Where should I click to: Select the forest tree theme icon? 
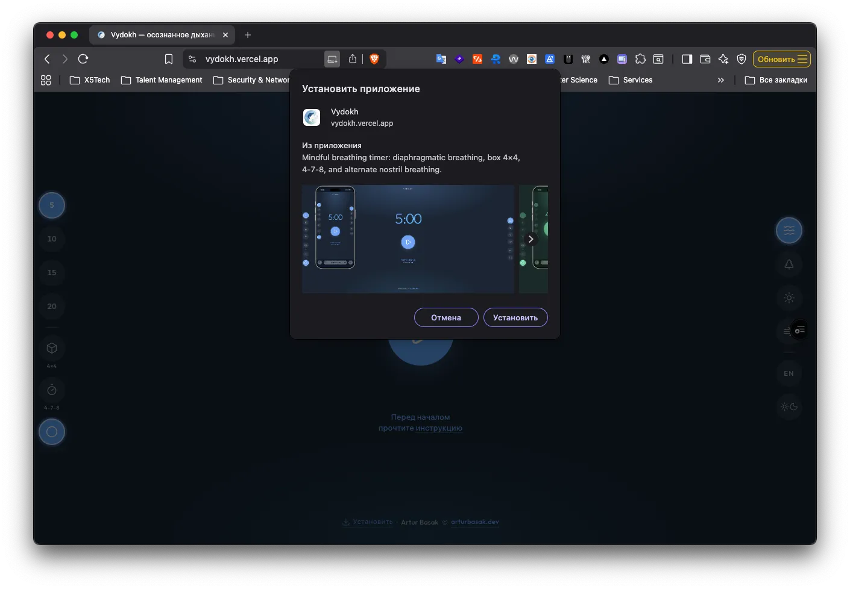point(789,264)
